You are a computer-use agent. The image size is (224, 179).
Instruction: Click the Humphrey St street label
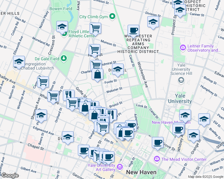pos(209,91)
